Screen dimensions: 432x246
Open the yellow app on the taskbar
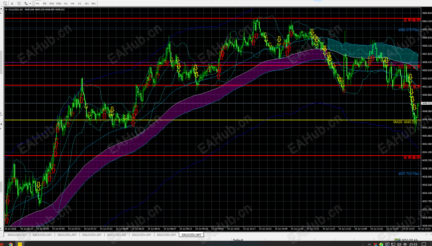pos(20,244)
